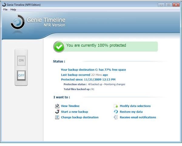Open the File menu
The width and height of the screenshot is (182, 146).
[x=5, y=9]
